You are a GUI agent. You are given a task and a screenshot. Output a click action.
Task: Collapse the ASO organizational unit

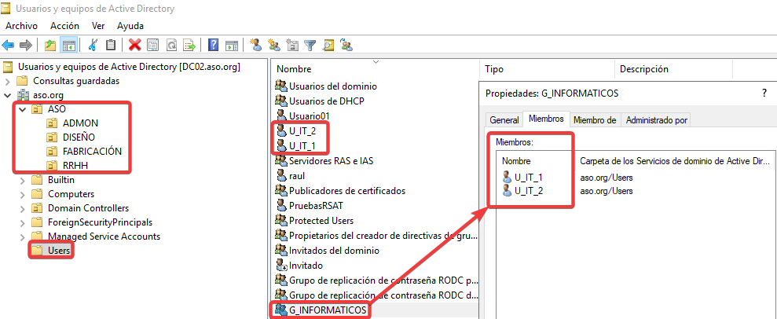(23, 109)
